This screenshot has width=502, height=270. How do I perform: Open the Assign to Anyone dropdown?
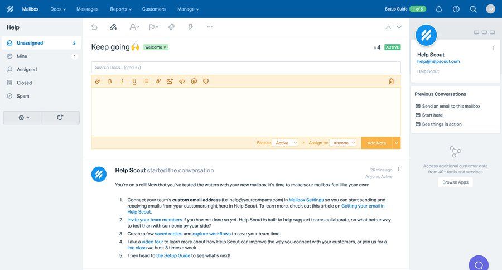click(x=343, y=143)
